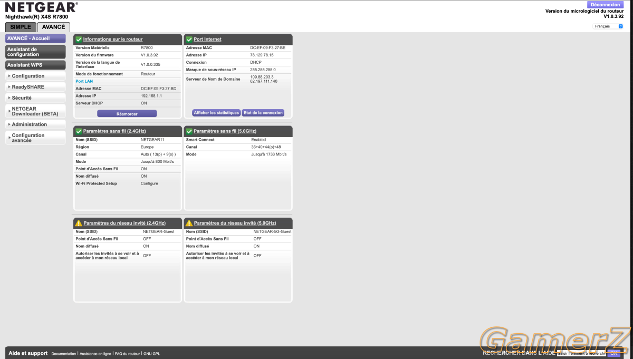This screenshot has width=633, height=359.
Task: Open the Documentation footer link
Action: point(64,354)
